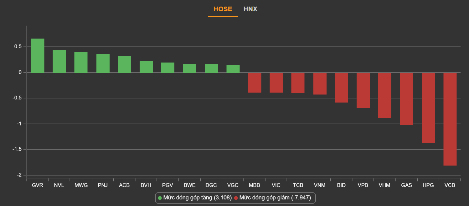Click the PNJ green bar

click(103, 63)
